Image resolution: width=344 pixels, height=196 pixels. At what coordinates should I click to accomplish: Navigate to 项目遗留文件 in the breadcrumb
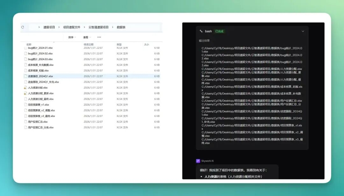tap(72, 27)
